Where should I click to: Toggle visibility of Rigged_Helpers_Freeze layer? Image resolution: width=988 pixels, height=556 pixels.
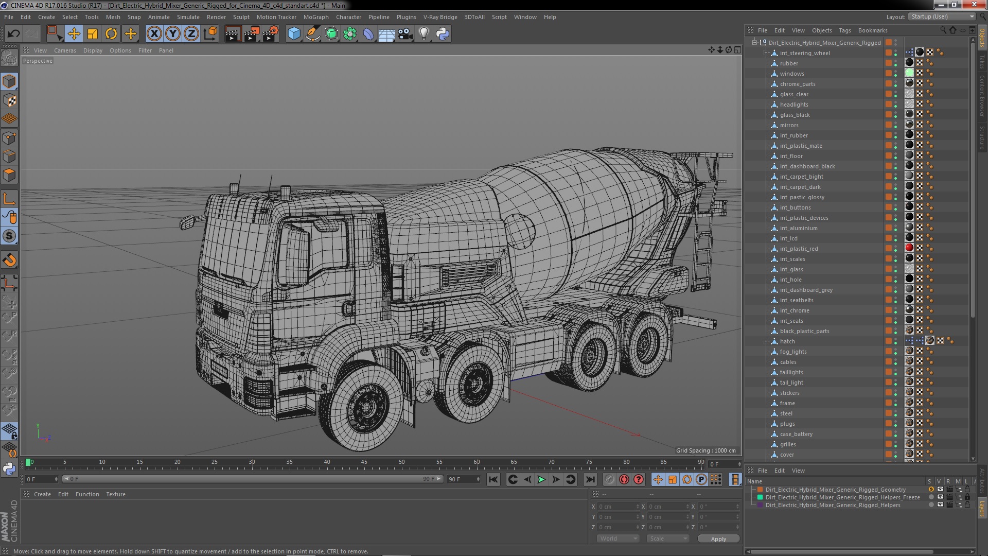tap(940, 497)
